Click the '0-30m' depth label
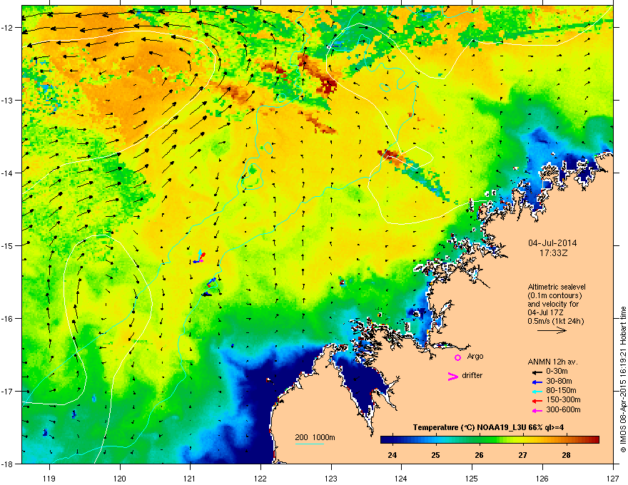628x485 pixels. pos(557,372)
